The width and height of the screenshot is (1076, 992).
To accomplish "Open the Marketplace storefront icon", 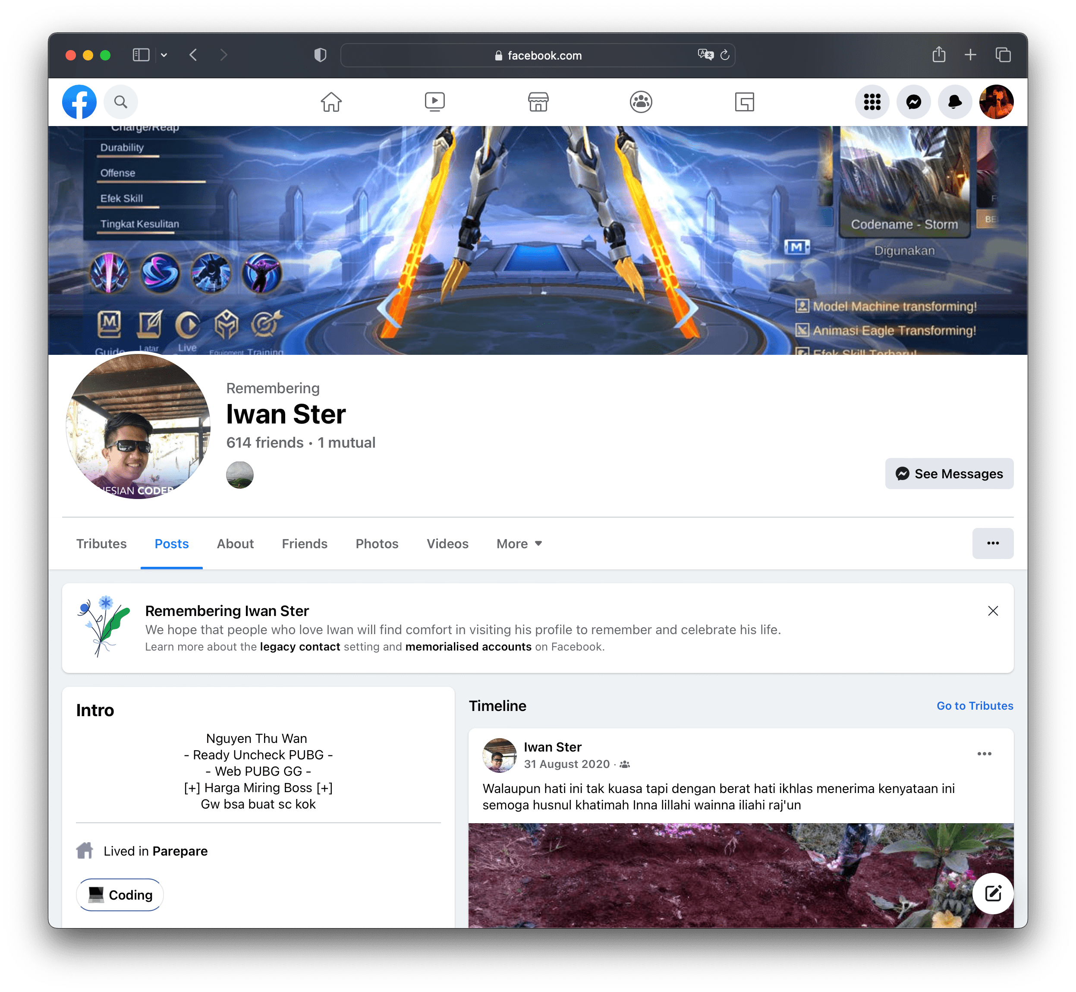I will [x=538, y=101].
